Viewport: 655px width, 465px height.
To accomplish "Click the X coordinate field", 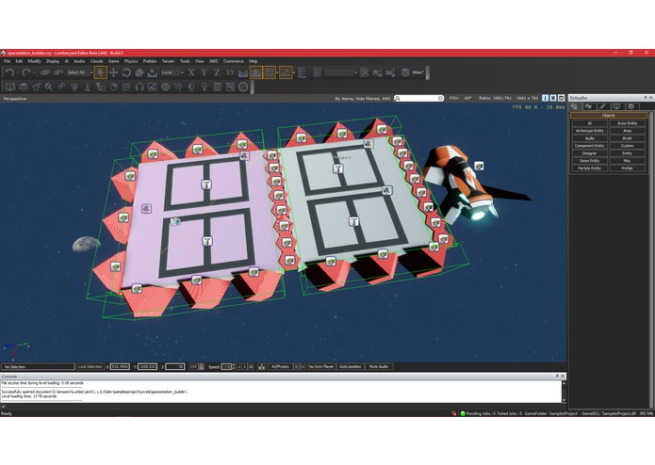I will coord(120,366).
